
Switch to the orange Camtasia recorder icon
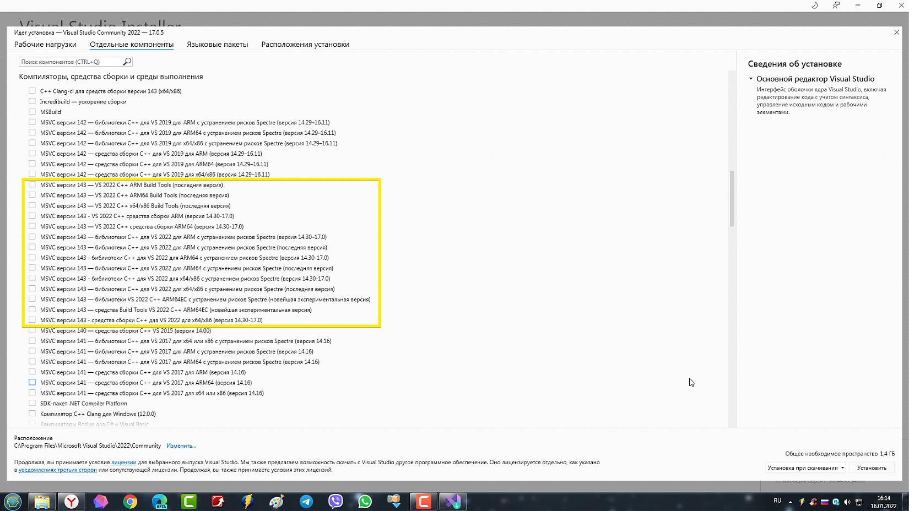pyautogui.click(x=424, y=502)
